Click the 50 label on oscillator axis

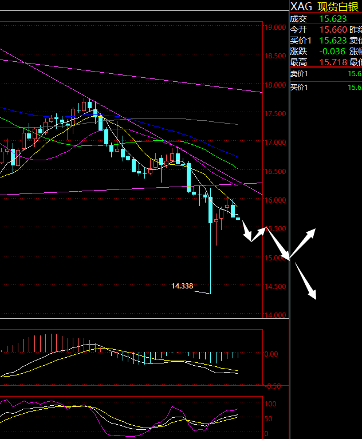coord(268,419)
